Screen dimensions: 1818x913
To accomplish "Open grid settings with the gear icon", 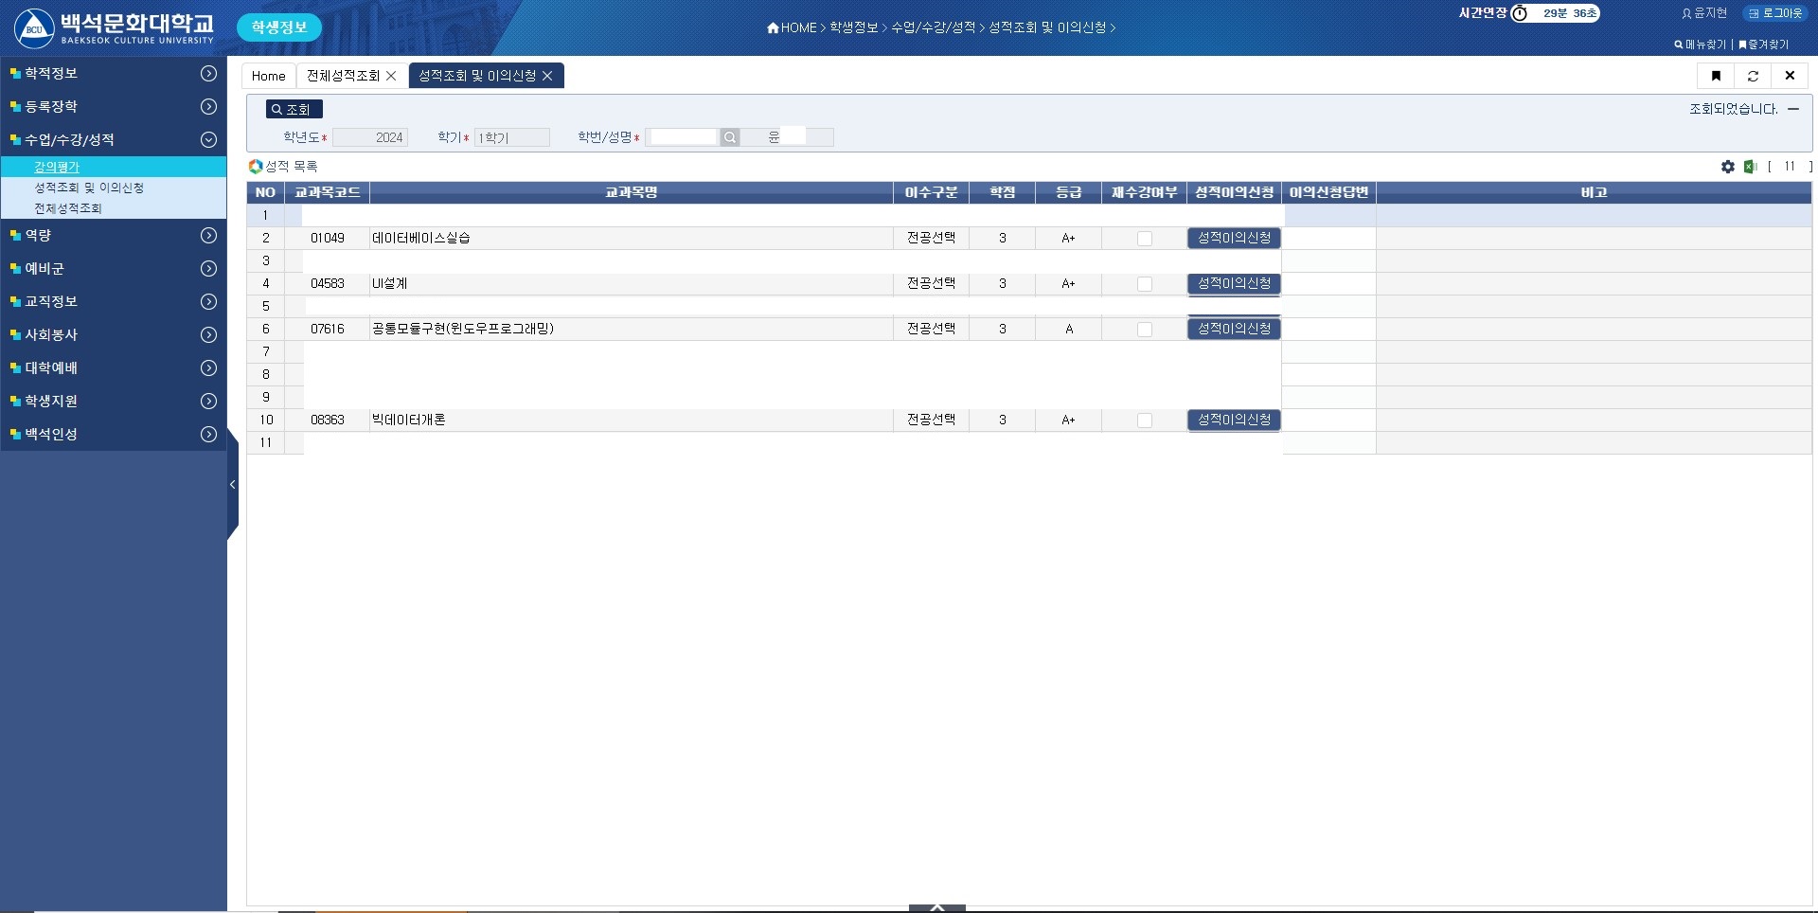I will [x=1728, y=167].
